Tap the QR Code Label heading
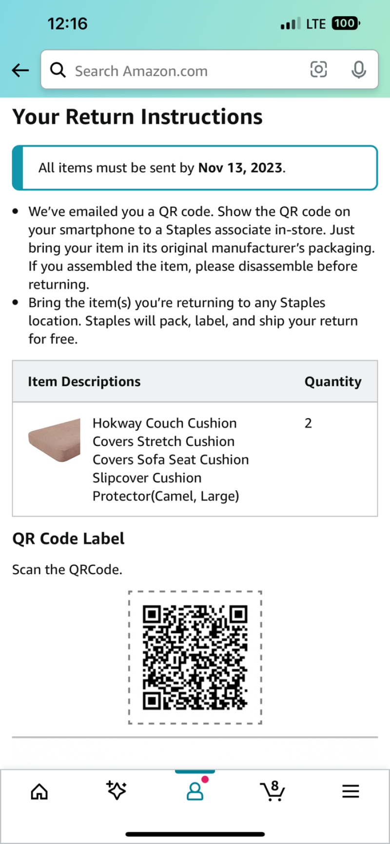390x844 pixels. click(x=68, y=538)
